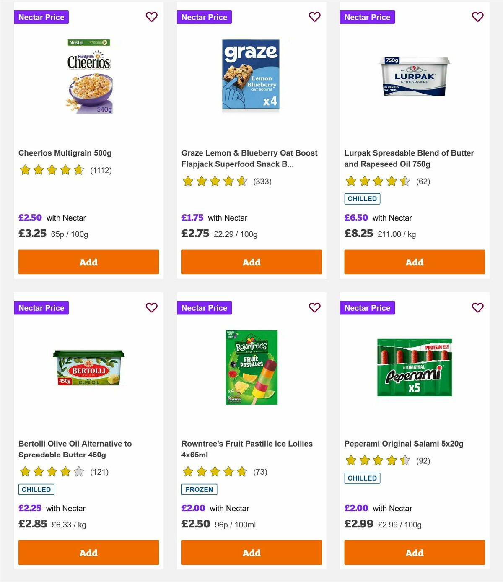This screenshot has width=503, height=582.
Task: Click the Peperami product image thumbnail
Action: (x=414, y=368)
